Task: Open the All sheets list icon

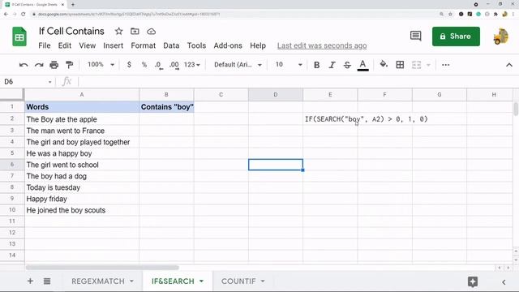Action: coord(47,281)
